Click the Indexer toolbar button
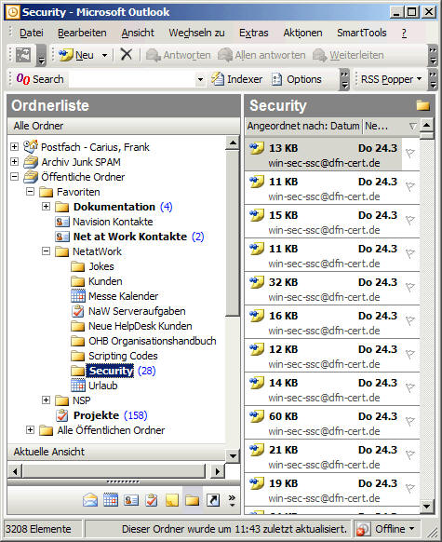Image resolution: width=442 pixels, height=542 pixels. pyautogui.click(x=237, y=79)
